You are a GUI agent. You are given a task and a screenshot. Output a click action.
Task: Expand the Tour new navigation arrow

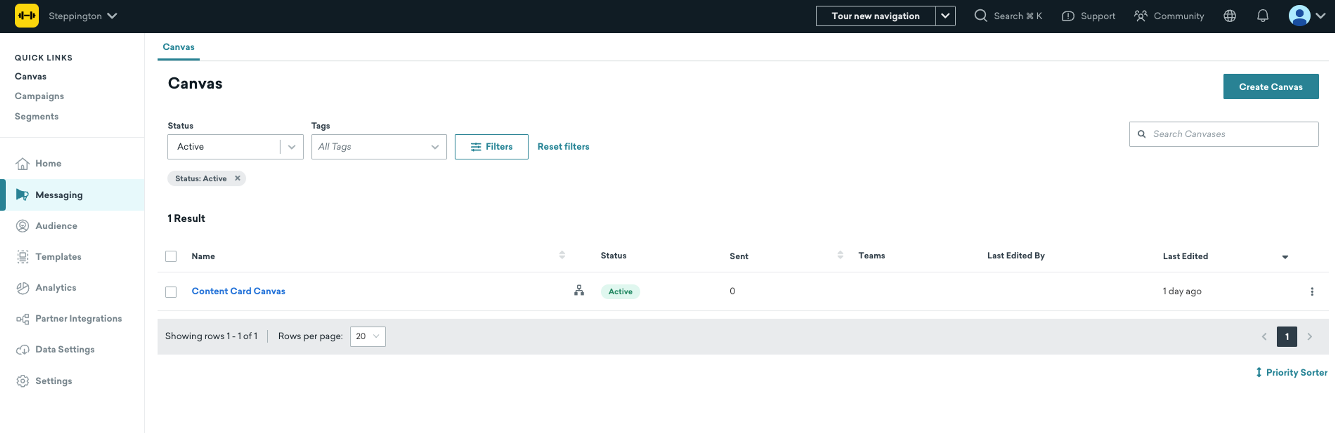click(x=945, y=16)
